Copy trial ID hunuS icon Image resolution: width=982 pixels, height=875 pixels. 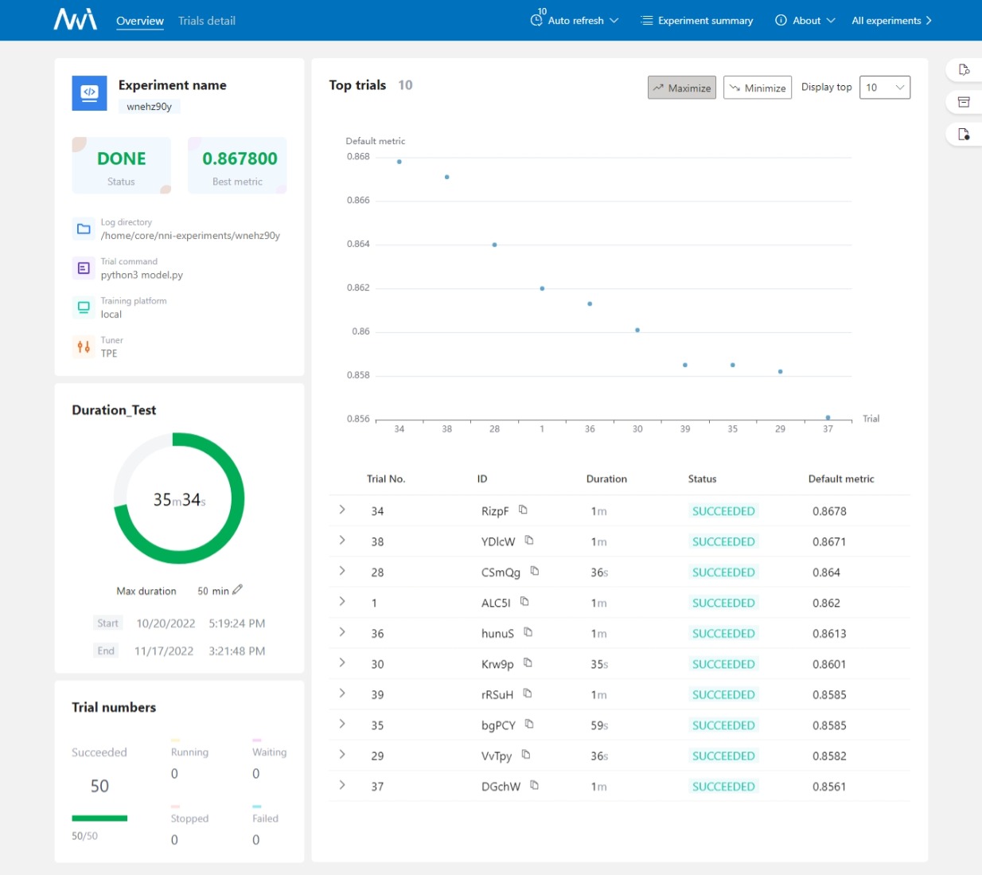(x=528, y=632)
